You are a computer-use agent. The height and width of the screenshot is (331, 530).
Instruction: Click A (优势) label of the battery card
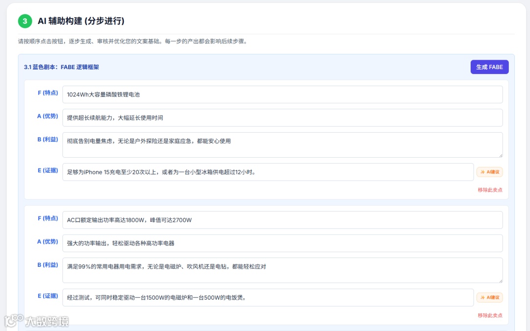coord(47,116)
